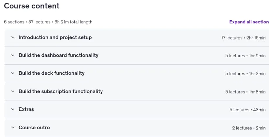Click 5 lectures • 1hr 9min label
269x137 pixels.
click(x=245, y=56)
